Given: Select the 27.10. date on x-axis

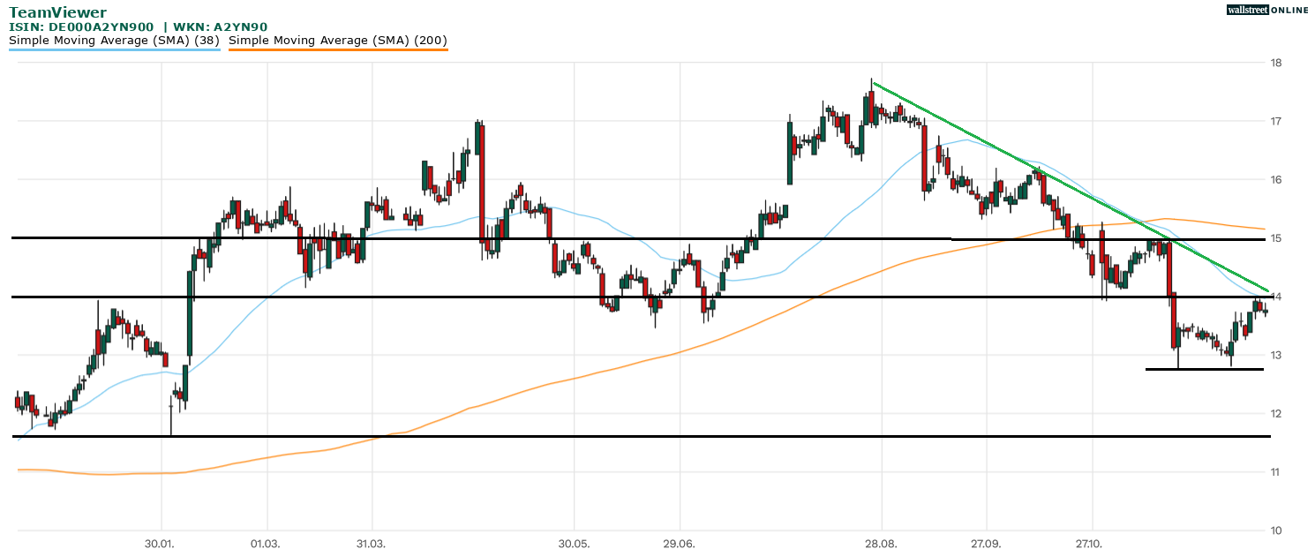Looking at the screenshot, I should (x=1092, y=543).
